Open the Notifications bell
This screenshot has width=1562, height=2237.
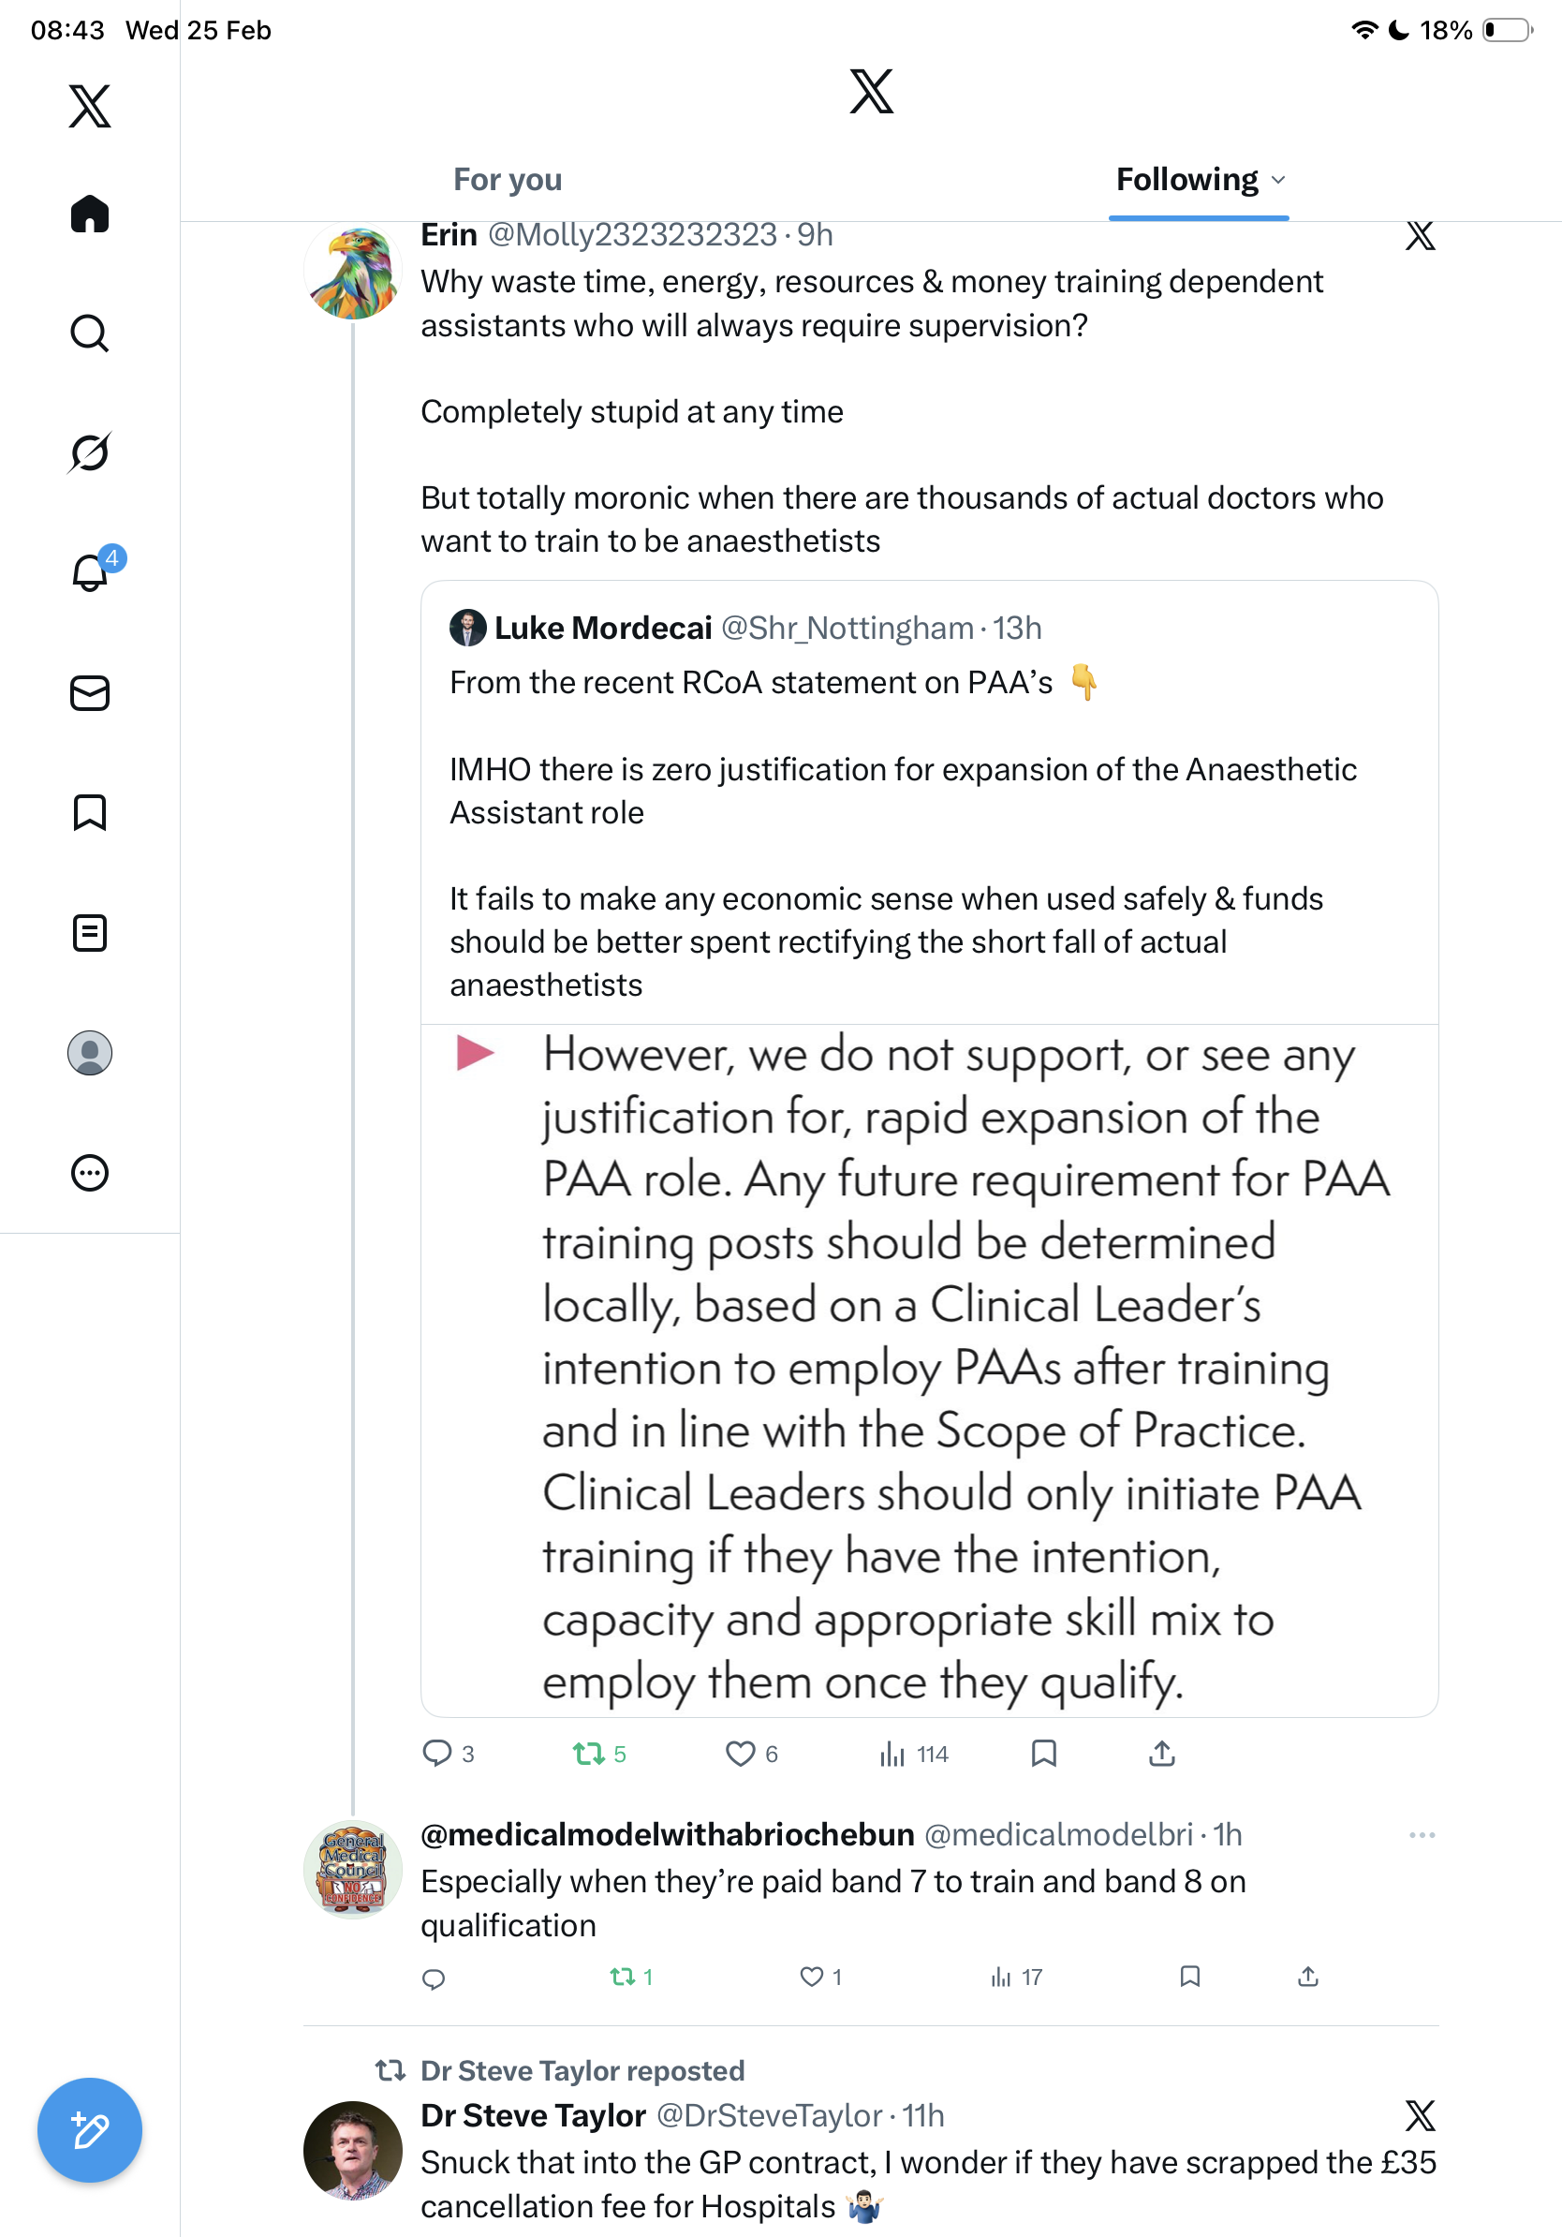[x=90, y=572]
